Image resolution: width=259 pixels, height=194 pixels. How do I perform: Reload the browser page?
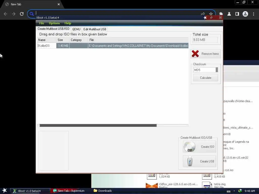click(x=22, y=14)
